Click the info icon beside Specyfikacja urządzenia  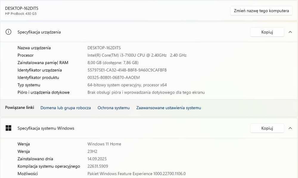(8, 32)
